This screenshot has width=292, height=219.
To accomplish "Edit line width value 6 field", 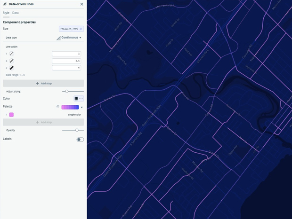I will tap(66, 68).
